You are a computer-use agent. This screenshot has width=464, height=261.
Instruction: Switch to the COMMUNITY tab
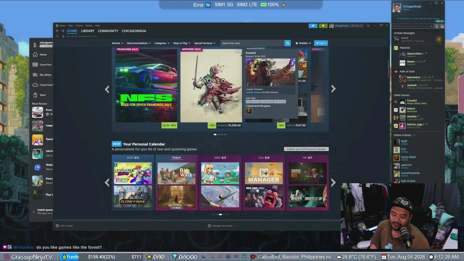pyautogui.click(x=108, y=31)
